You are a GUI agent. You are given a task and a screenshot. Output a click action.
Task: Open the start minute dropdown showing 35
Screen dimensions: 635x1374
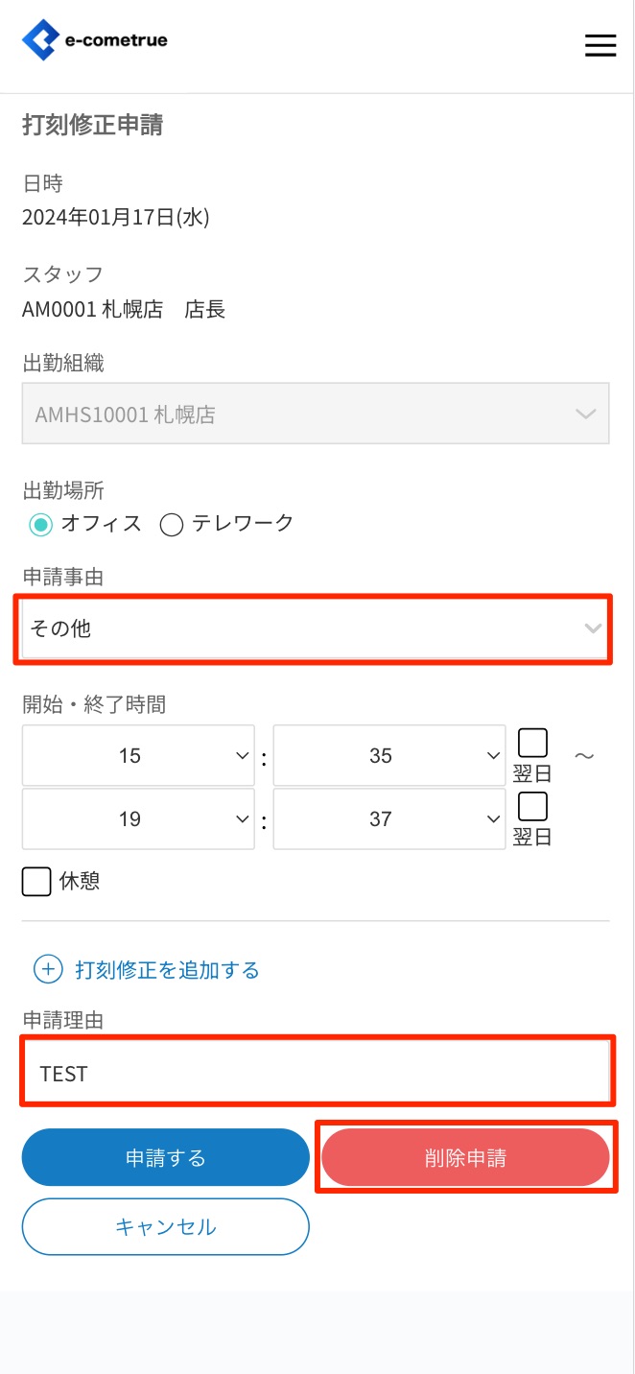point(388,756)
